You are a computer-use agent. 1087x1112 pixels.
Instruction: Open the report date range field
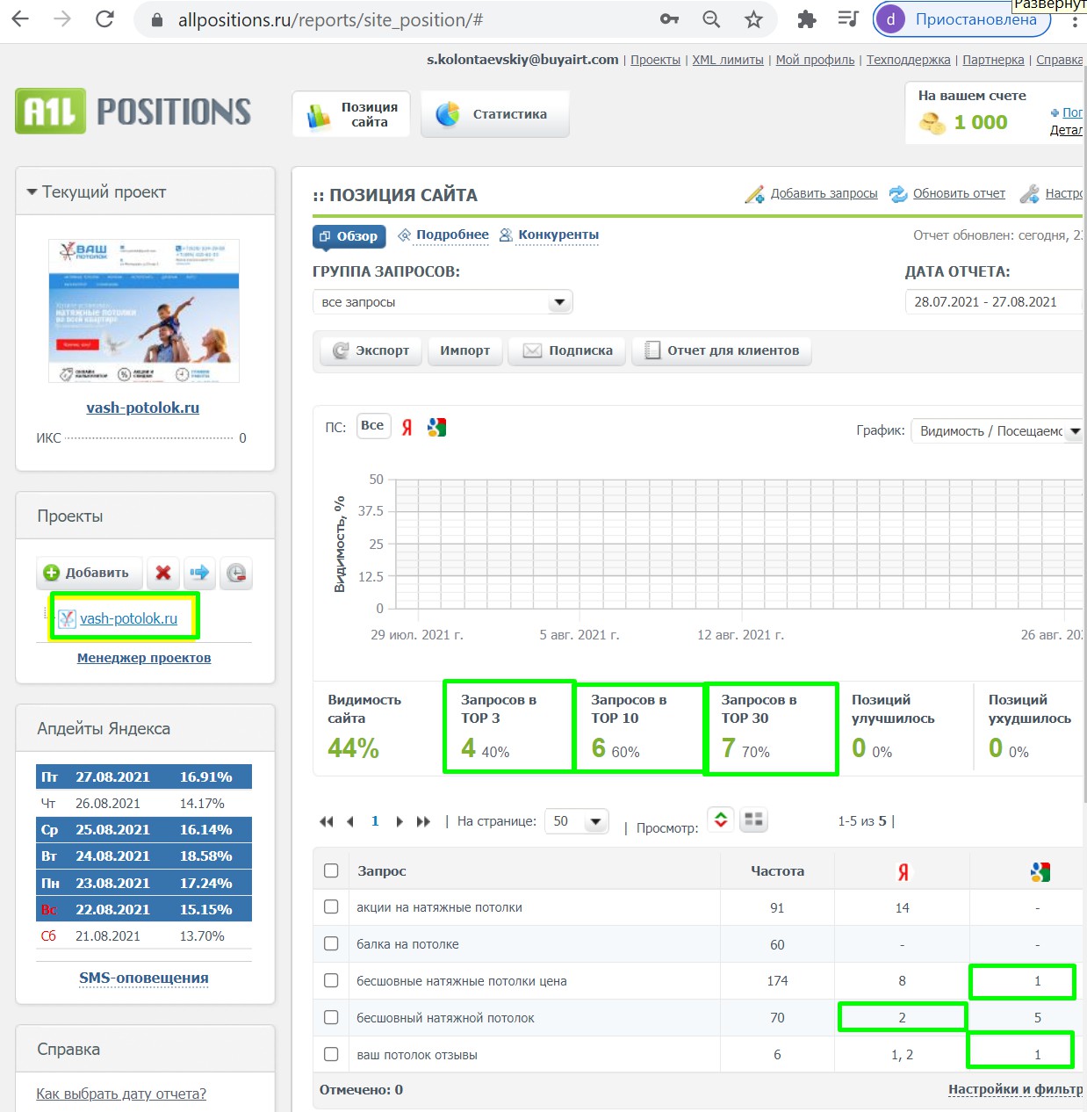[994, 302]
